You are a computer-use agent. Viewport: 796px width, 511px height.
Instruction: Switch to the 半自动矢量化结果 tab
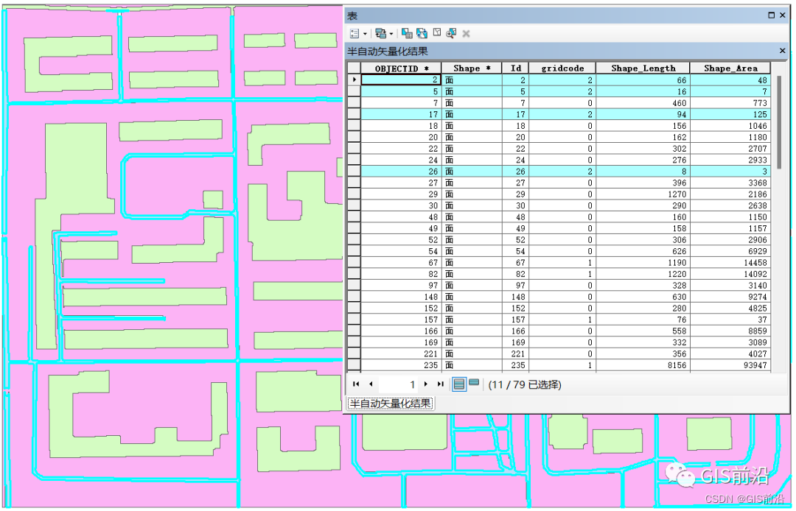pos(390,403)
